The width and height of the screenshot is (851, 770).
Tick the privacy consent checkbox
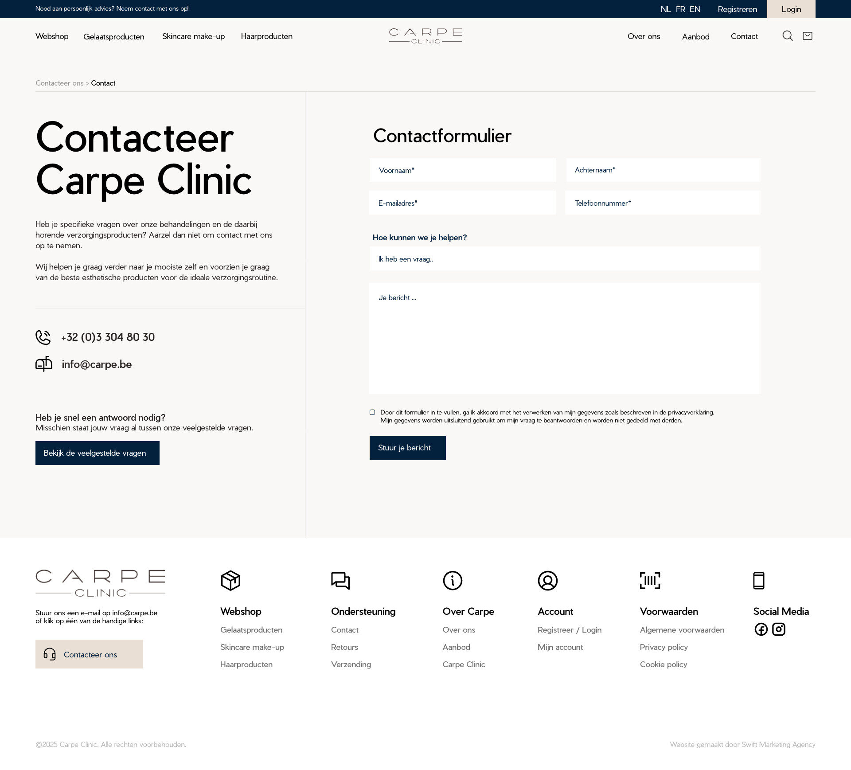[372, 412]
